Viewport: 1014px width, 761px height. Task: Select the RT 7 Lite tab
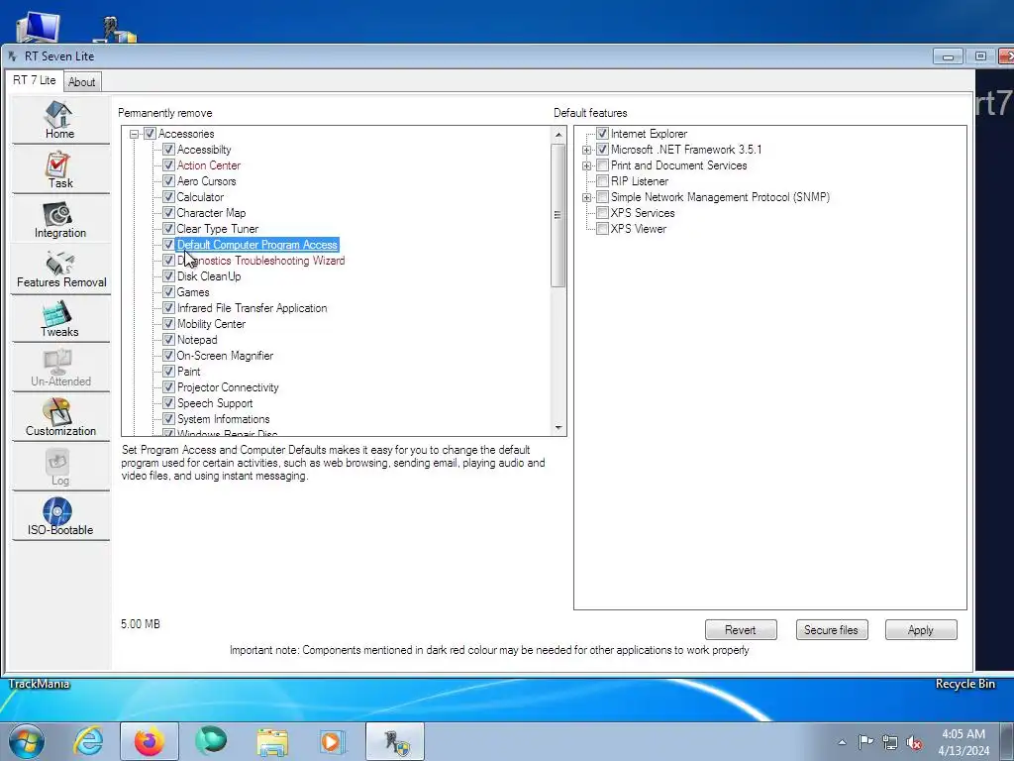(x=35, y=80)
